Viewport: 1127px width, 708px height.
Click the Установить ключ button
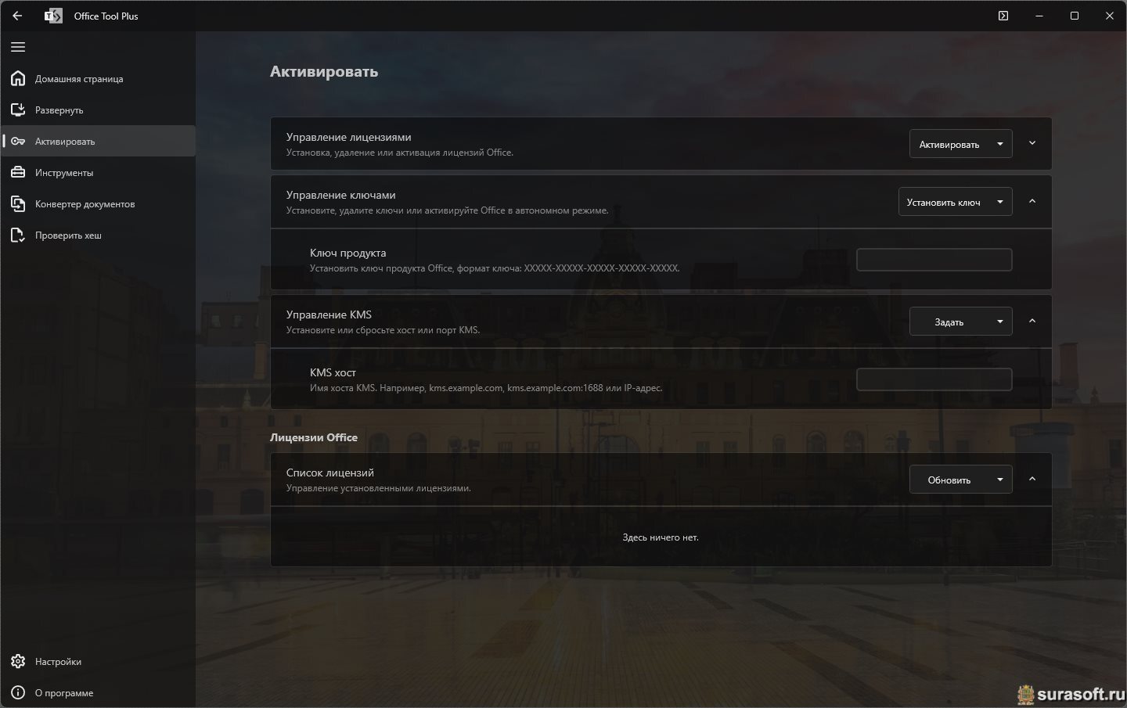tap(943, 202)
